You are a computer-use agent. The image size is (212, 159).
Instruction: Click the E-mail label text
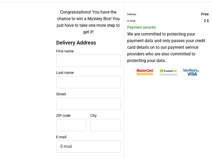(61, 137)
